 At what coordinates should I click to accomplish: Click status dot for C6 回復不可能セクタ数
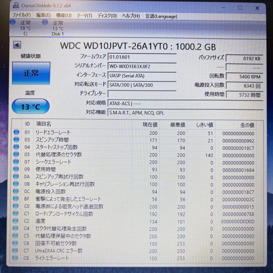pos(15,243)
